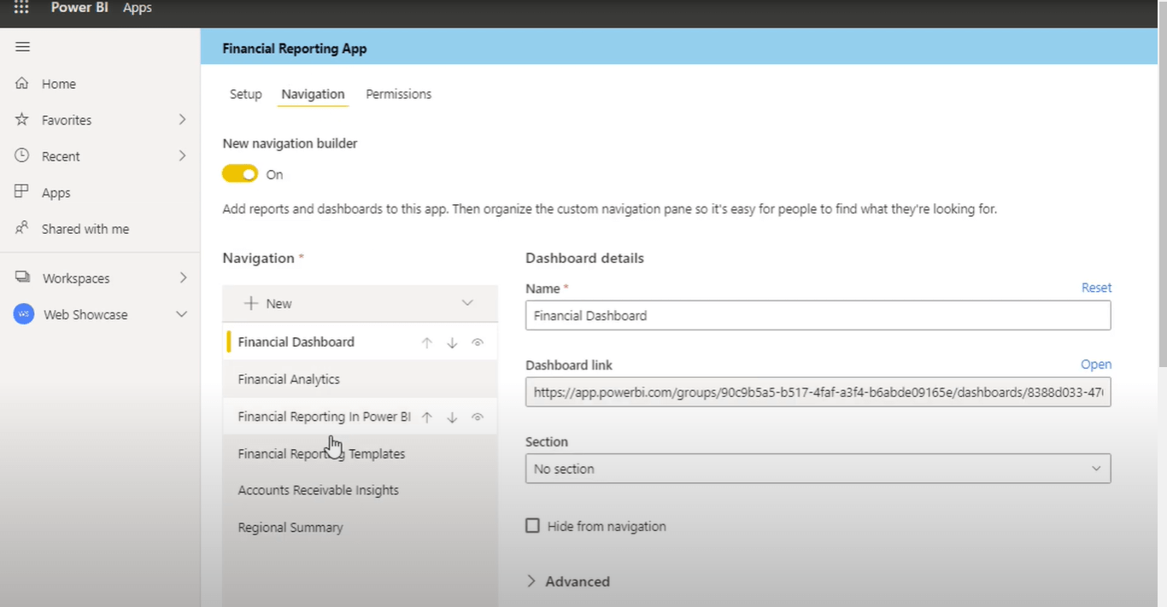The width and height of the screenshot is (1167, 607).
Task: Toggle visibility eye for Financial Reporting In Power BI
Action: pyautogui.click(x=478, y=417)
